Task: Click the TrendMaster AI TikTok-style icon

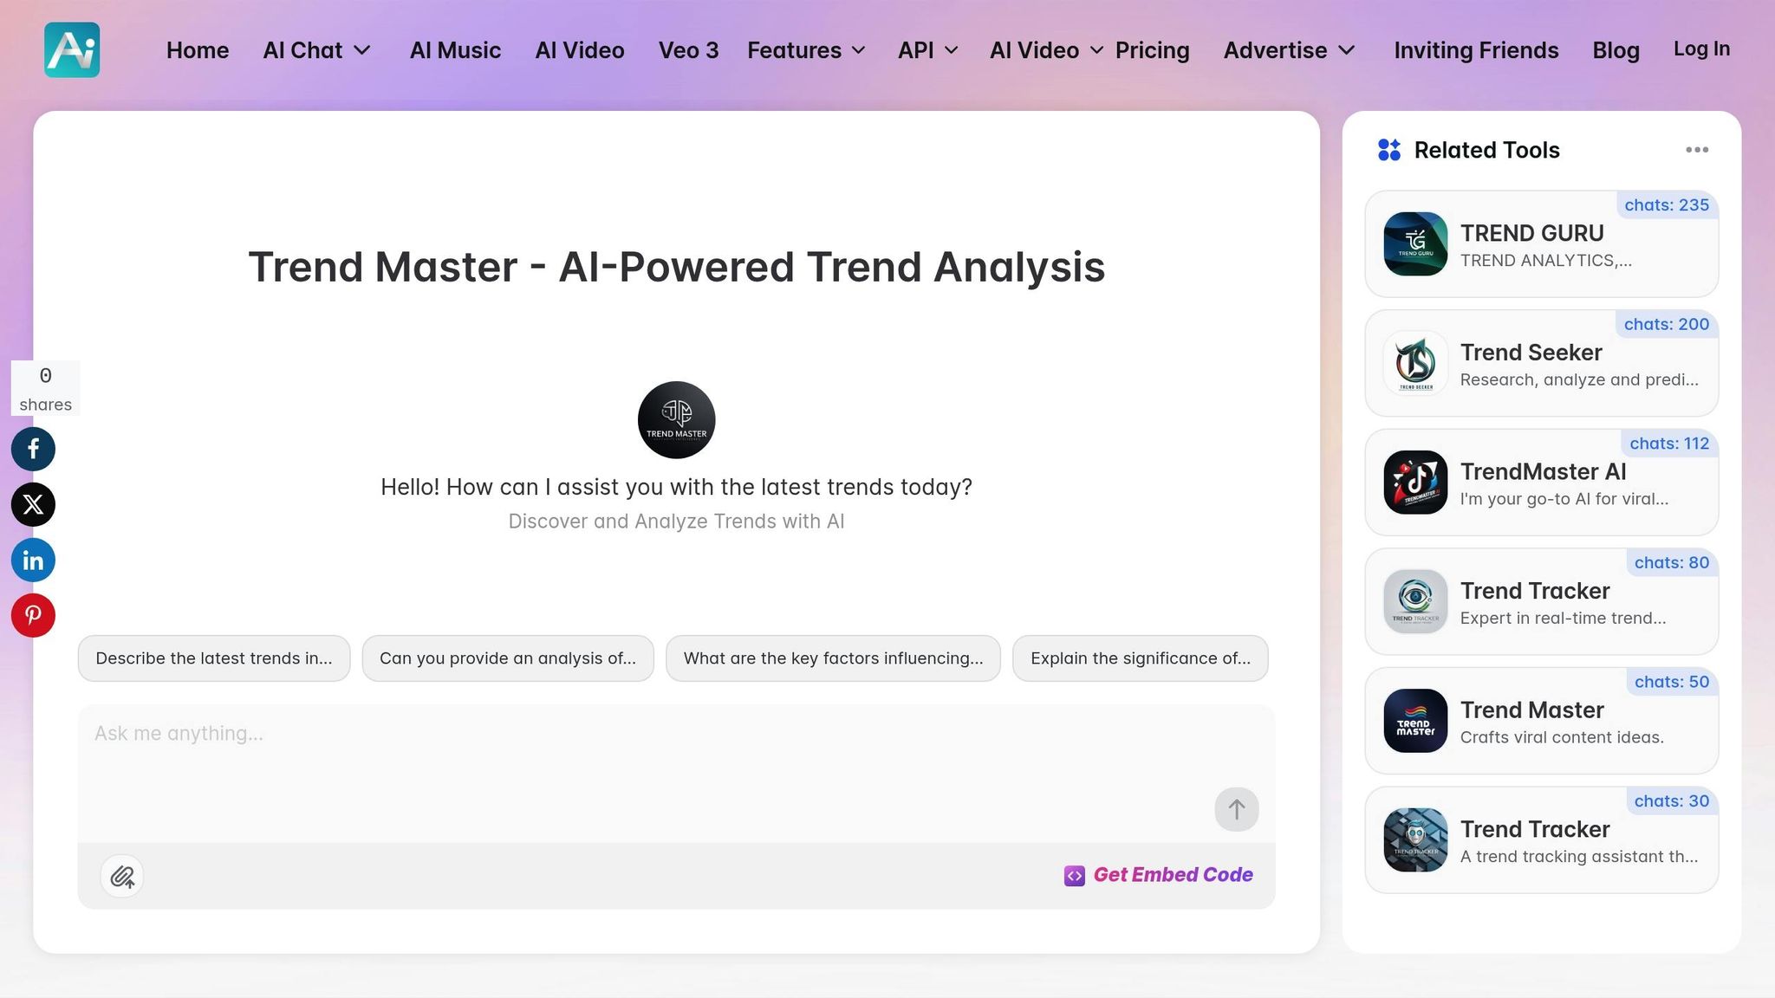Action: (1415, 483)
